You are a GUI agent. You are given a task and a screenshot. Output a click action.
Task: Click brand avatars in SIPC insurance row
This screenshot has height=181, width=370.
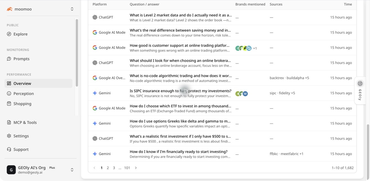click(x=242, y=94)
